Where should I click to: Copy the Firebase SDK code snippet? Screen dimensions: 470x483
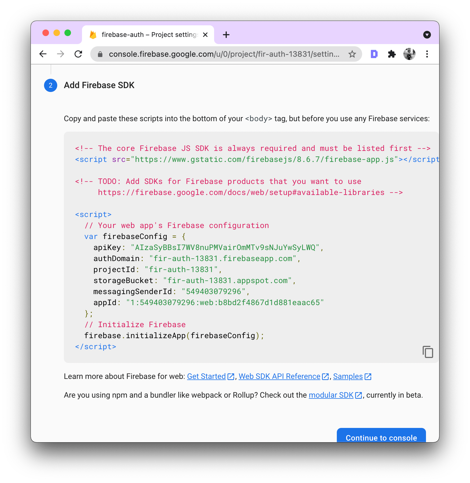point(428,352)
